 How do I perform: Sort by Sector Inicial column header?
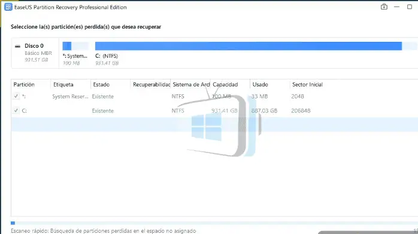(x=307, y=84)
